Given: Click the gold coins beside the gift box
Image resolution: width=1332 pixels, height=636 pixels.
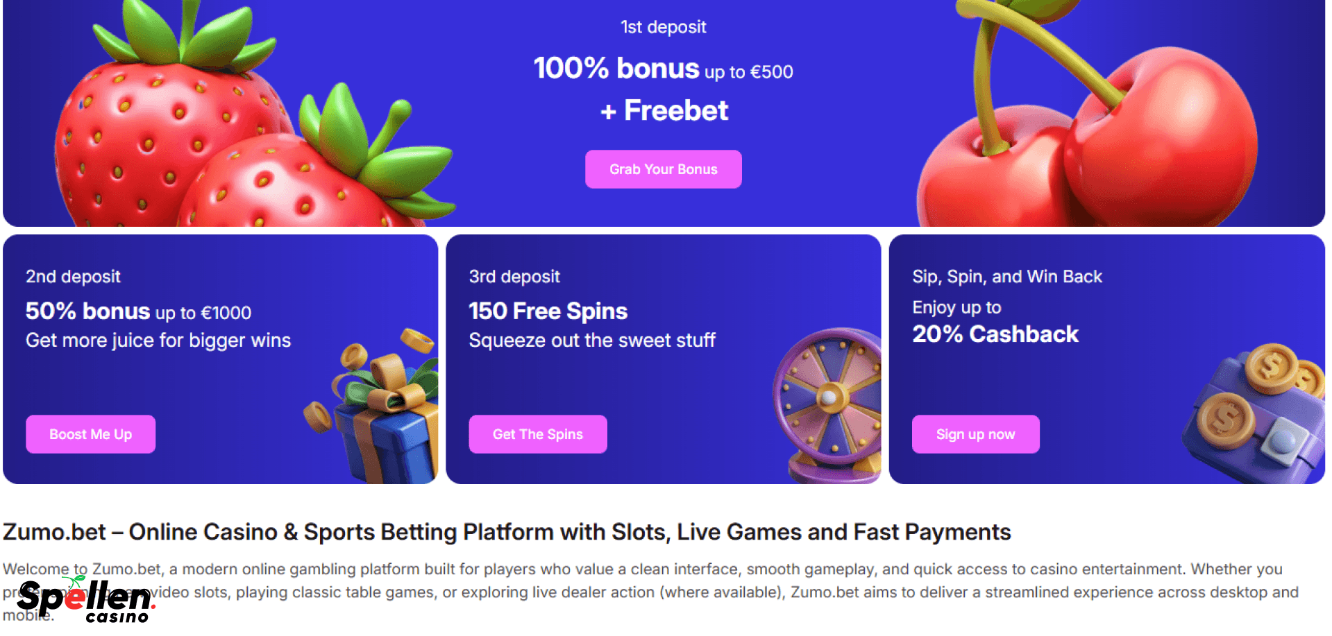Looking at the screenshot, I should coord(321,416).
